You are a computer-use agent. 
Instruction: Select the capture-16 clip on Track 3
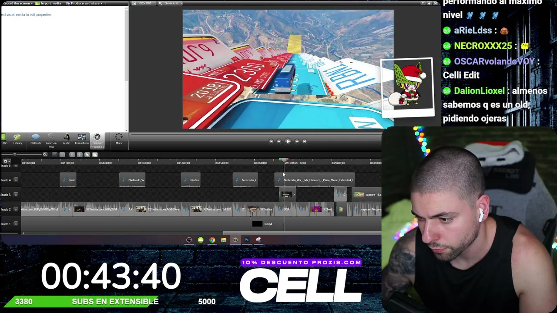[x=366, y=195]
